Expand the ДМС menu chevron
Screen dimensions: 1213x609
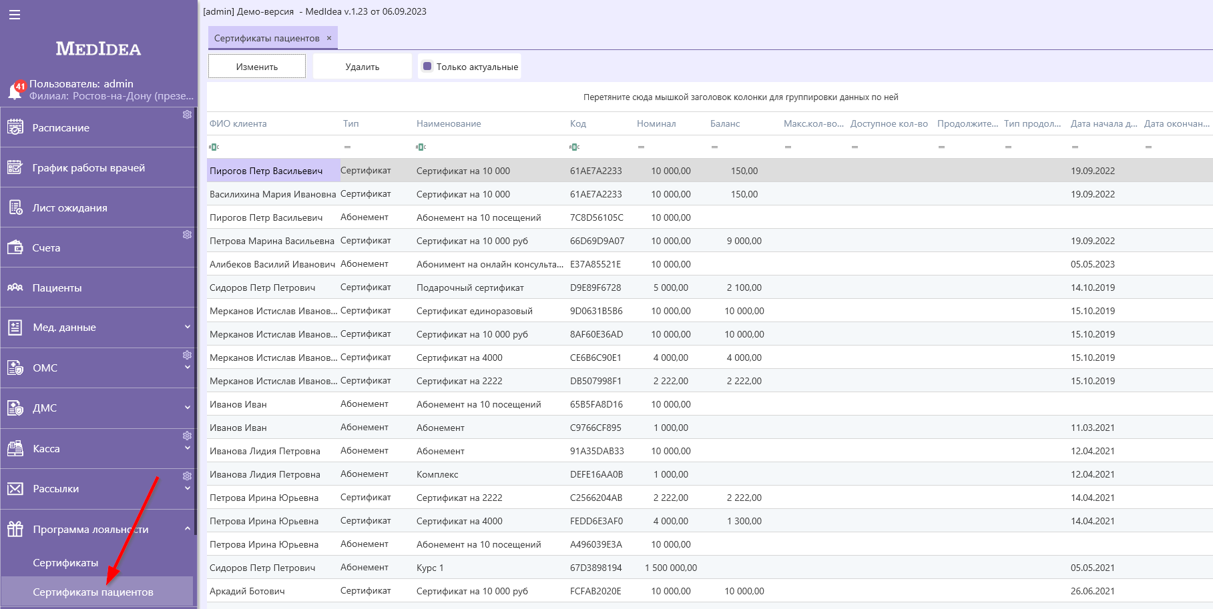pyautogui.click(x=188, y=408)
